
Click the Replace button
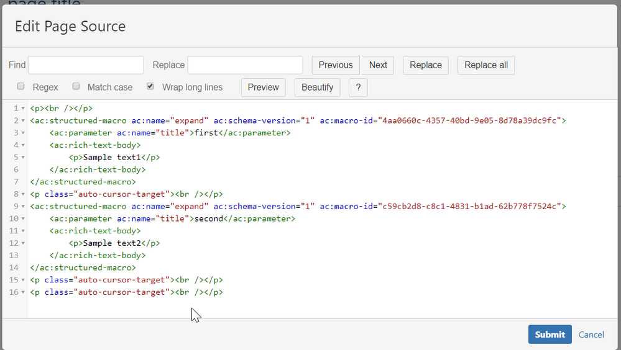pos(425,65)
